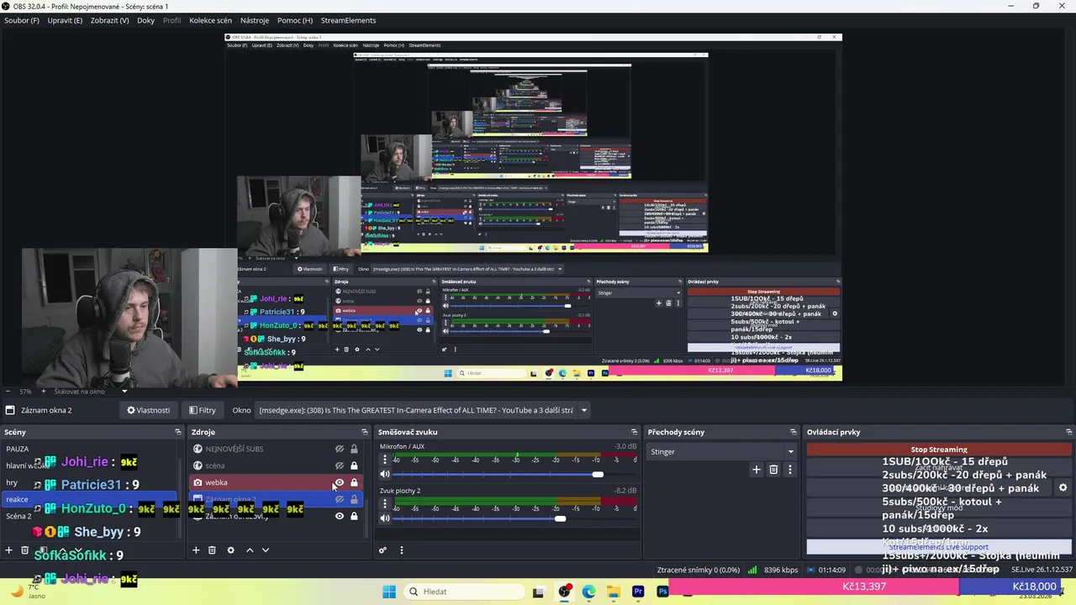
Task: Open streaming settings gear in Ovládací prvky
Action: point(1063,487)
